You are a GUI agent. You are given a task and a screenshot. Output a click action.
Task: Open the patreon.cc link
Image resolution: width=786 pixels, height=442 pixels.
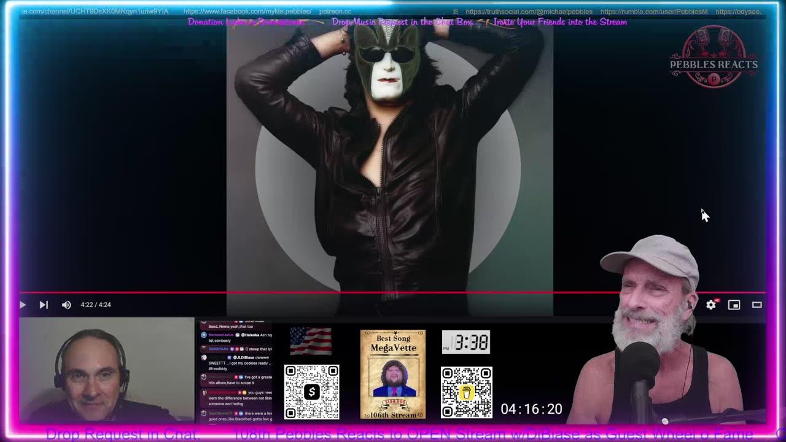tap(335, 12)
